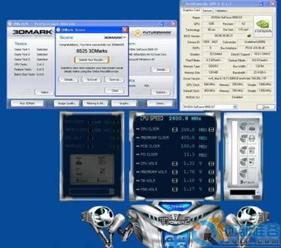
Task: Click the Graphs button in 3DMark
Action: (124, 103)
